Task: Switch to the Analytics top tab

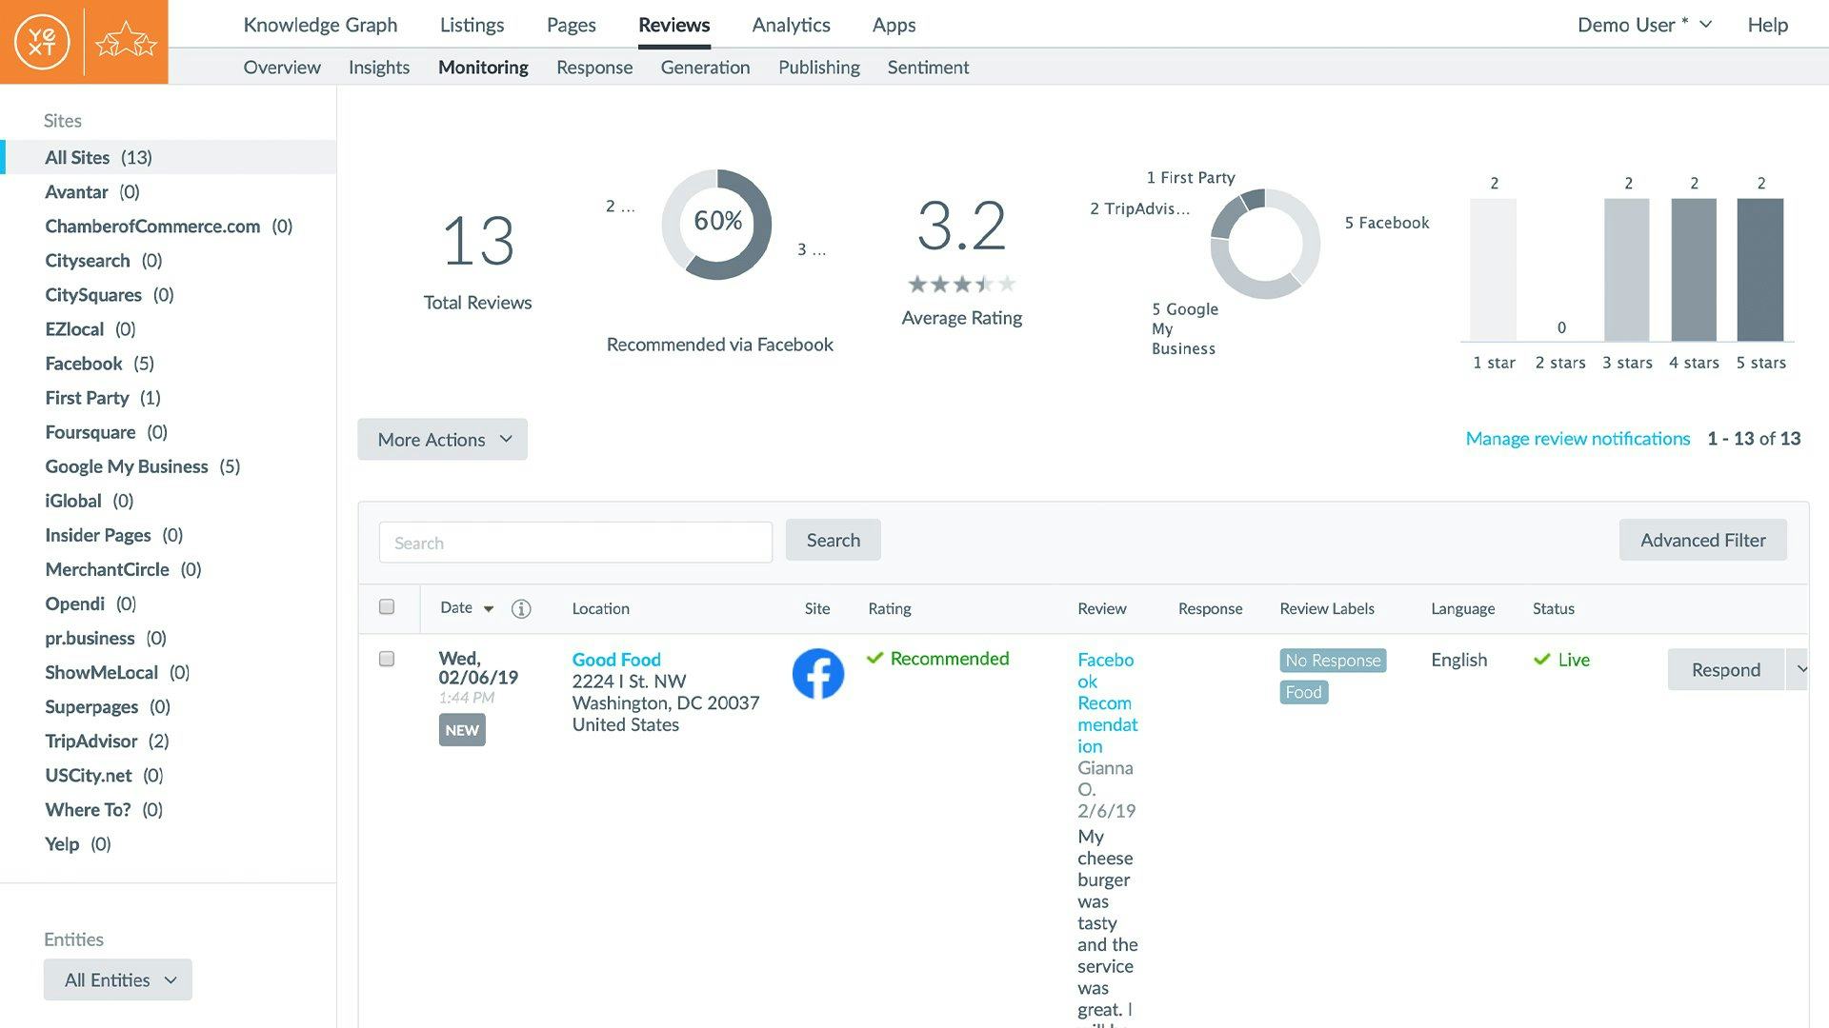Action: (x=791, y=25)
